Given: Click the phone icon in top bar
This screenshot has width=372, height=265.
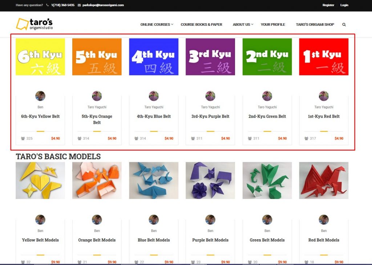Looking at the screenshot, I should (48, 5).
